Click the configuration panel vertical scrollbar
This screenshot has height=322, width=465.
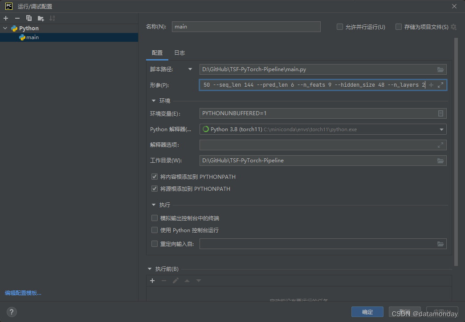point(456,152)
